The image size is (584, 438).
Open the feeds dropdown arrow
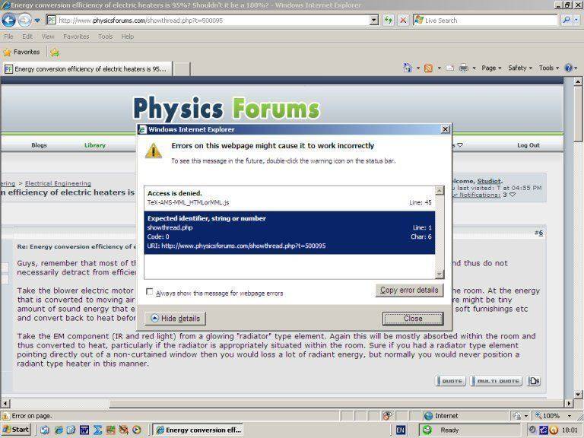point(439,68)
